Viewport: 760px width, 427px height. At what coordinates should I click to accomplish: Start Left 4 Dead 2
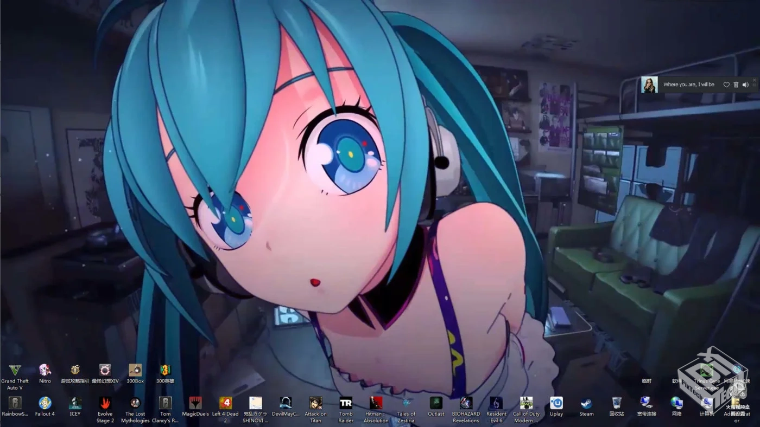point(225,403)
